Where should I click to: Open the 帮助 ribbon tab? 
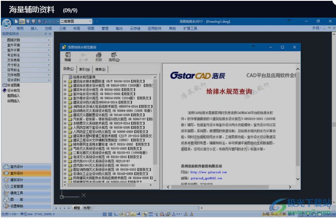point(172,28)
